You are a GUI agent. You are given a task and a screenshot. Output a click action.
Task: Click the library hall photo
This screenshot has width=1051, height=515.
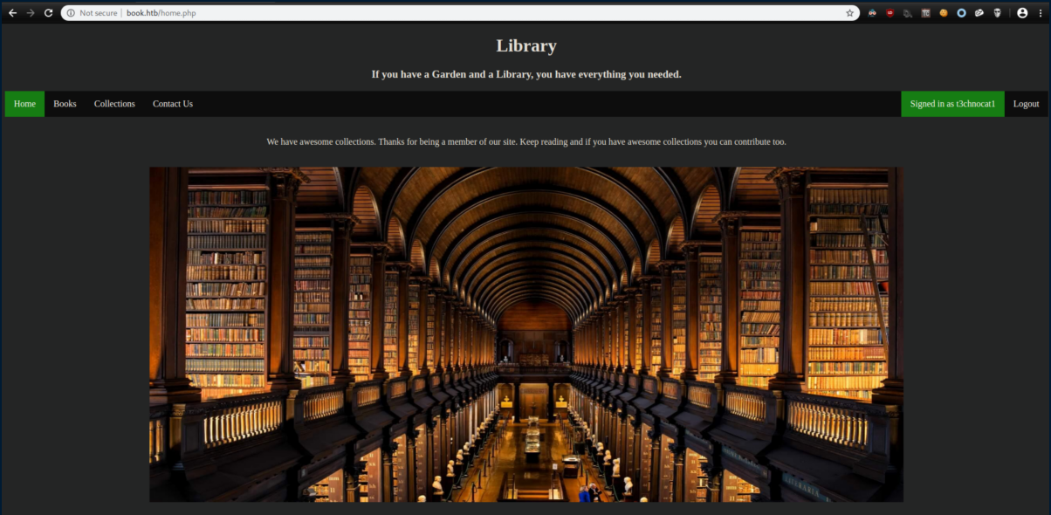click(525, 334)
